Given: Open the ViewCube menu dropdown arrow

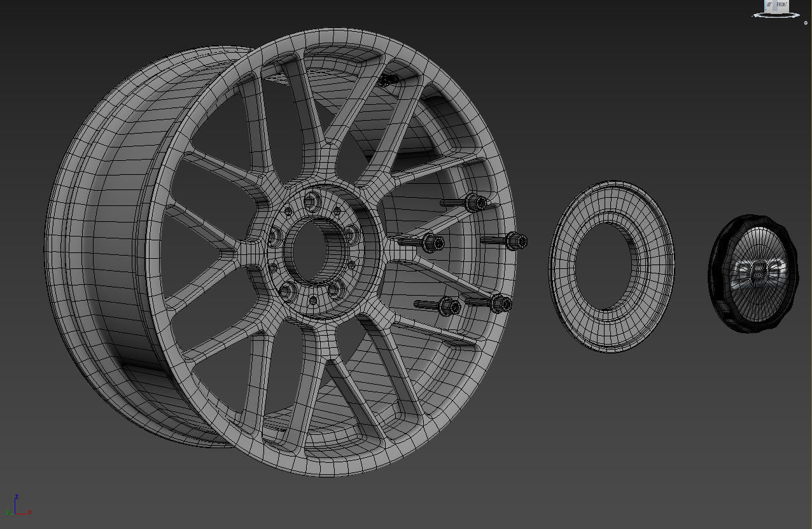Looking at the screenshot, I should [806, 23].
